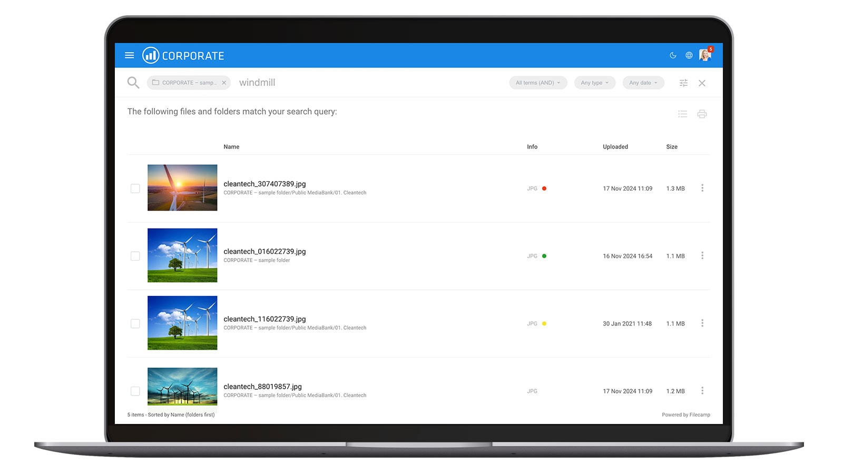Click the print results icon
Screen dimensions: 843x474
(x=702, y=114)
